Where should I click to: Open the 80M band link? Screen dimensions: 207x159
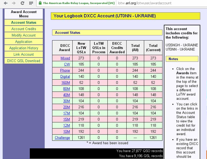coord(67,89)
